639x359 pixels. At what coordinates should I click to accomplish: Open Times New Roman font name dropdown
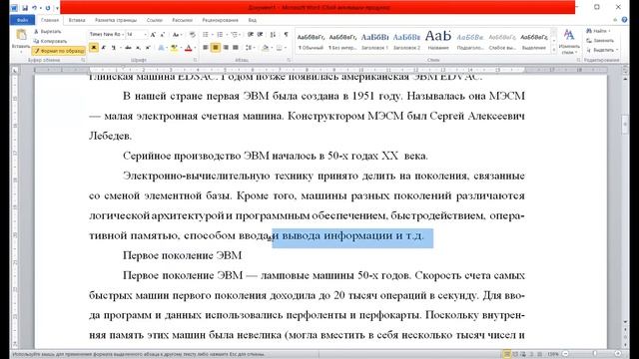(123, 35)
